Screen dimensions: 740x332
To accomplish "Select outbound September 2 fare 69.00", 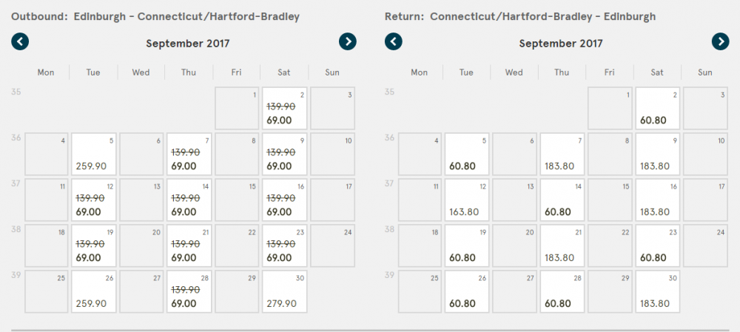I will pos(285,108).
